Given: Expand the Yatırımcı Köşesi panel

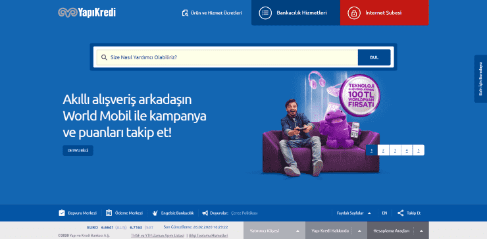Looking at the screenshot, I should pos(274,230).
